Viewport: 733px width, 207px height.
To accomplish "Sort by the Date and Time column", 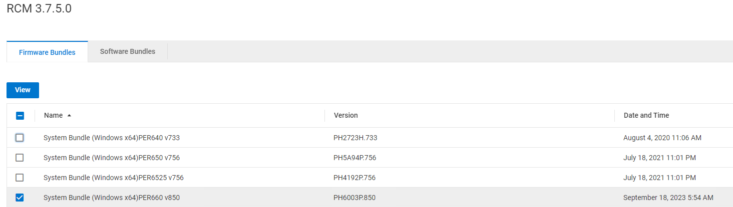I will (646, 115).
